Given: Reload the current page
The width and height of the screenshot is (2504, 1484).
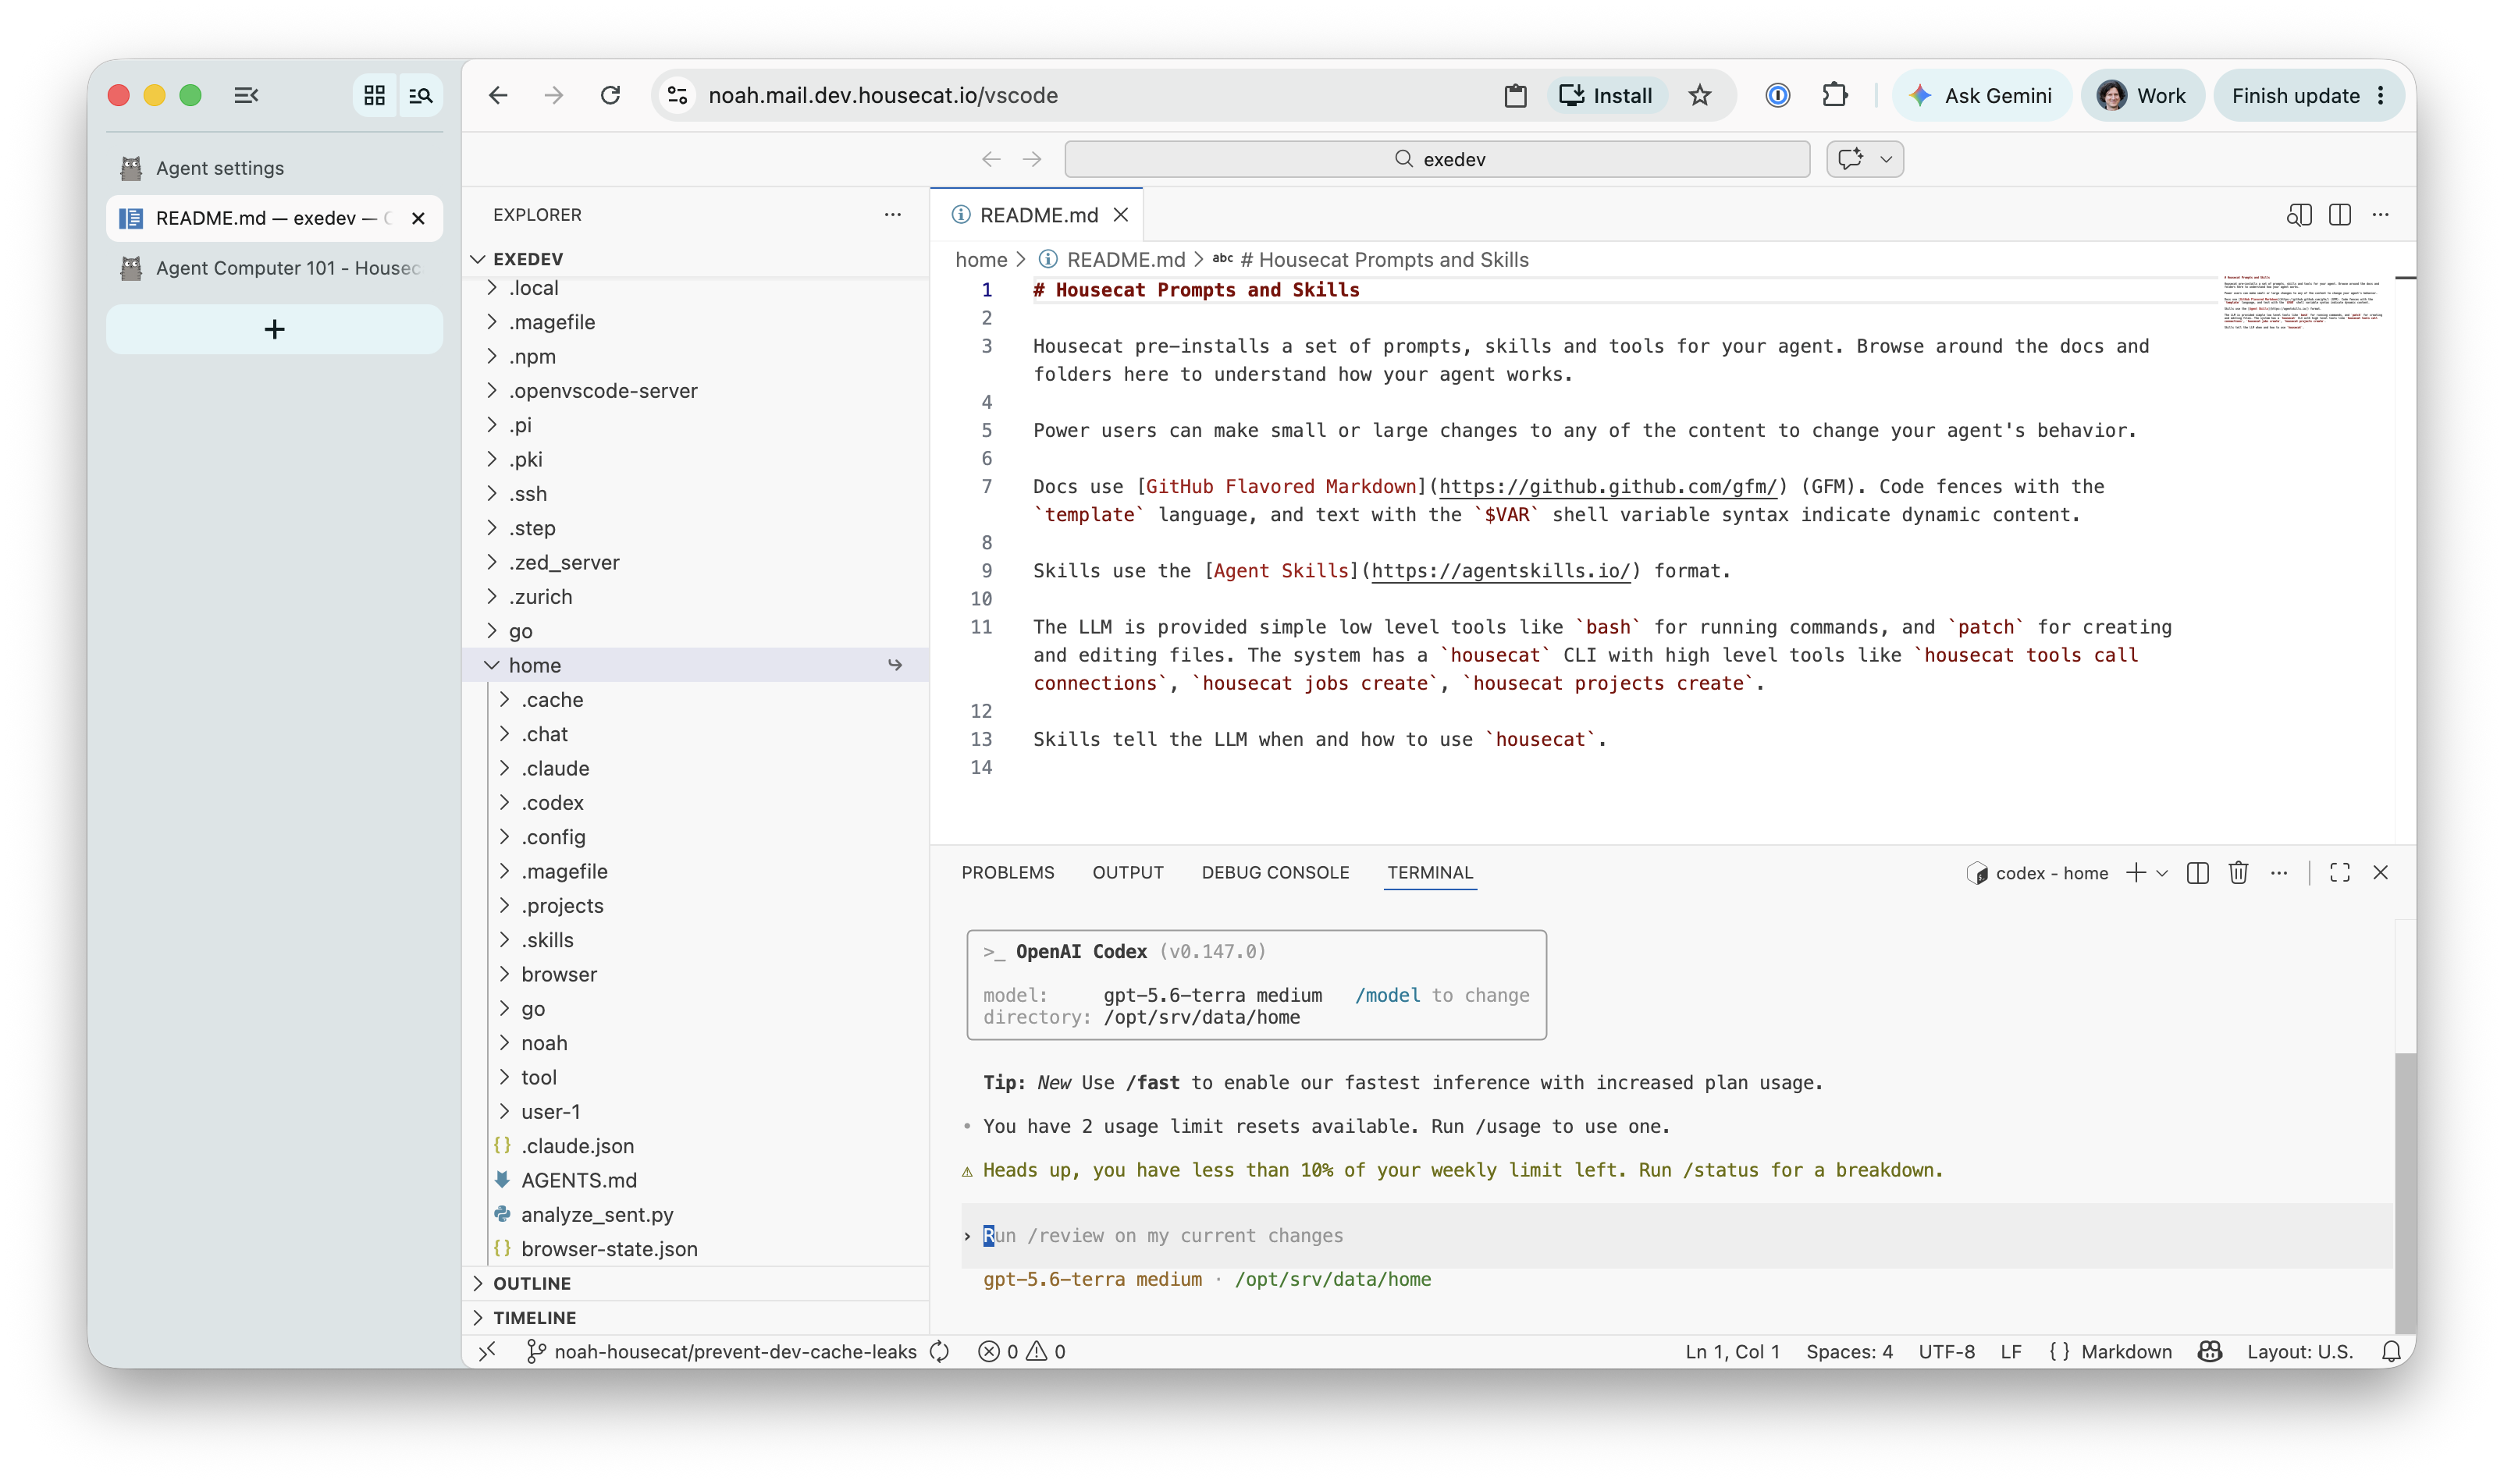Looking at the screenshot, I should tap(610, 95).
